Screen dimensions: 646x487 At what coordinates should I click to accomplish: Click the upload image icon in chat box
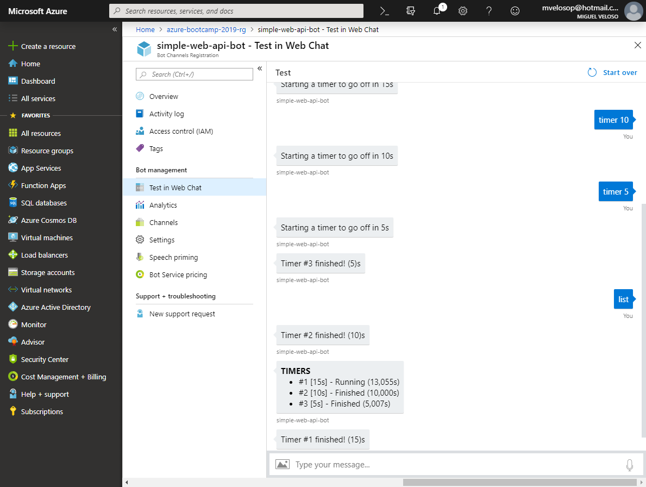(x=282, y=464)
